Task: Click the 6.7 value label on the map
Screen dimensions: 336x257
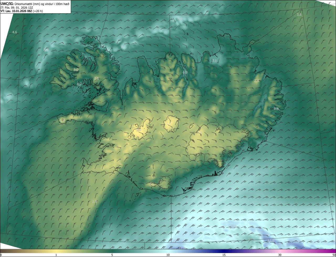Action: [79, 84]
